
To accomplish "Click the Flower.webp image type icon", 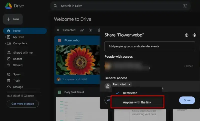I will coord(59,40).
